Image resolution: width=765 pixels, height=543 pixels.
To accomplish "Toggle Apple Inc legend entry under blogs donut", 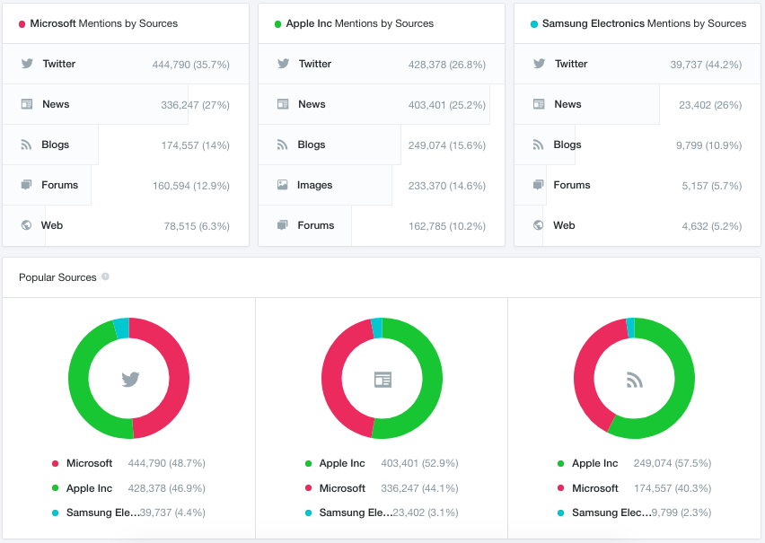I will [588, 463].
